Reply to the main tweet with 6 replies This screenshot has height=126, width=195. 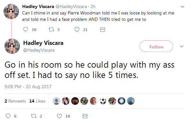point(8,116)
